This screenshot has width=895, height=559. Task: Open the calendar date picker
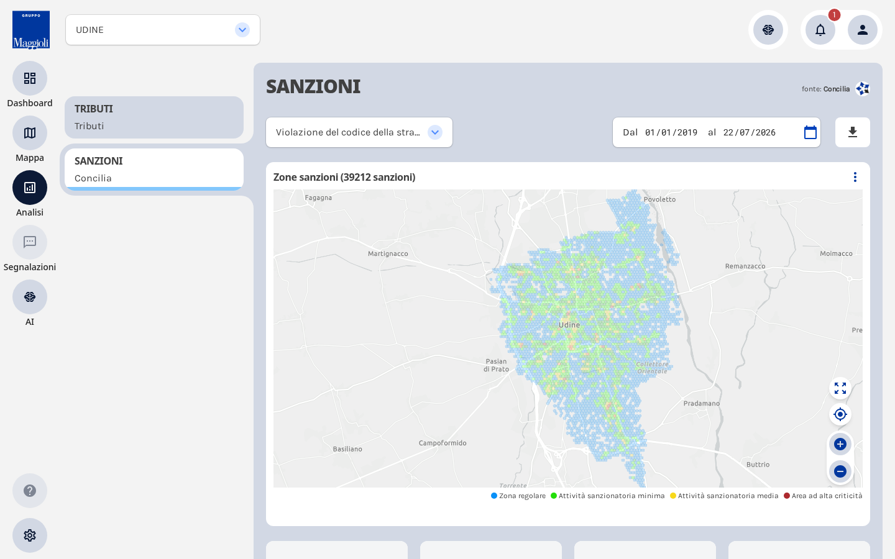810,132
